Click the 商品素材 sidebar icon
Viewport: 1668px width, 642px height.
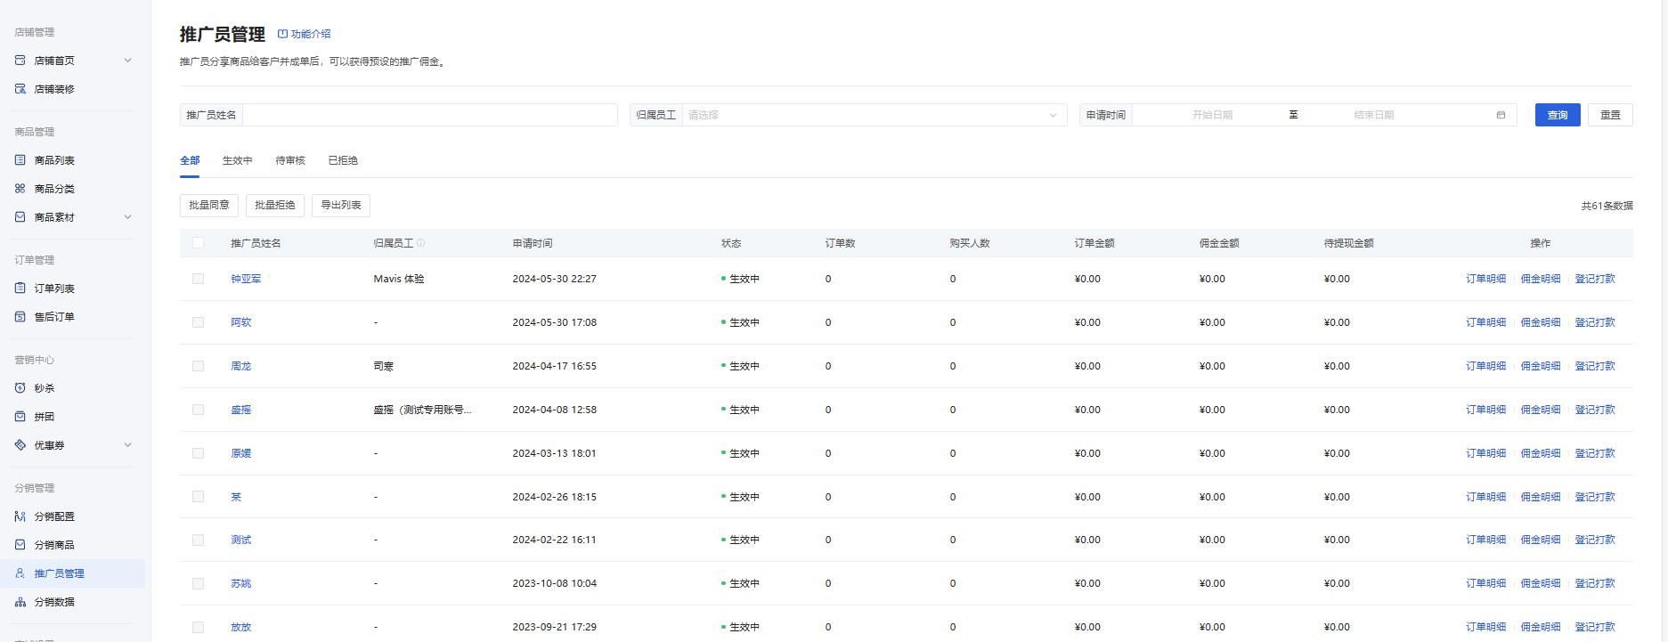coord(20,217)
